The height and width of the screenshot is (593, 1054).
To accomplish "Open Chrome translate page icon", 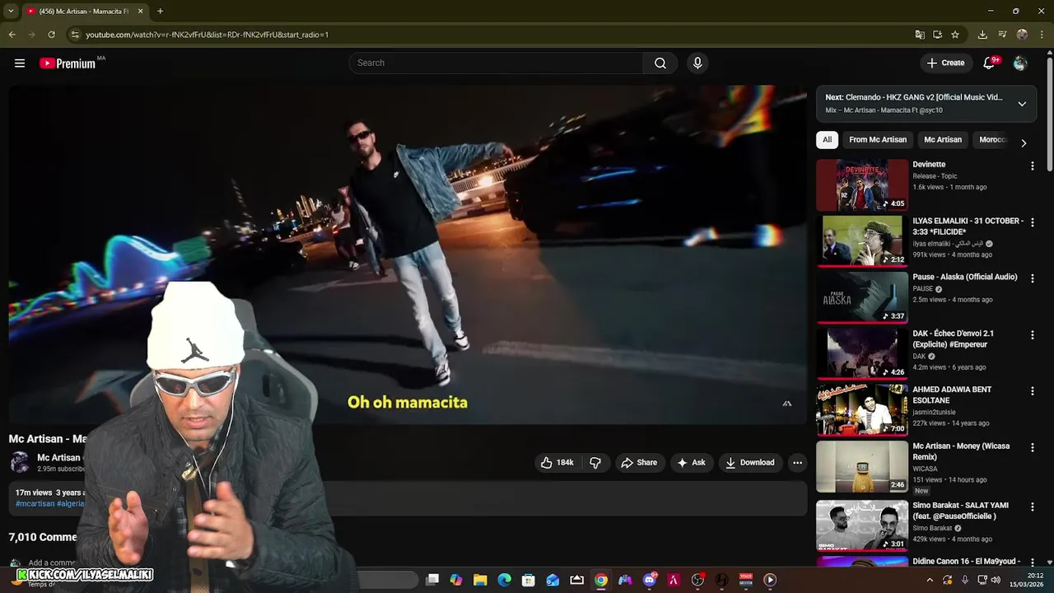I will 920,35.
